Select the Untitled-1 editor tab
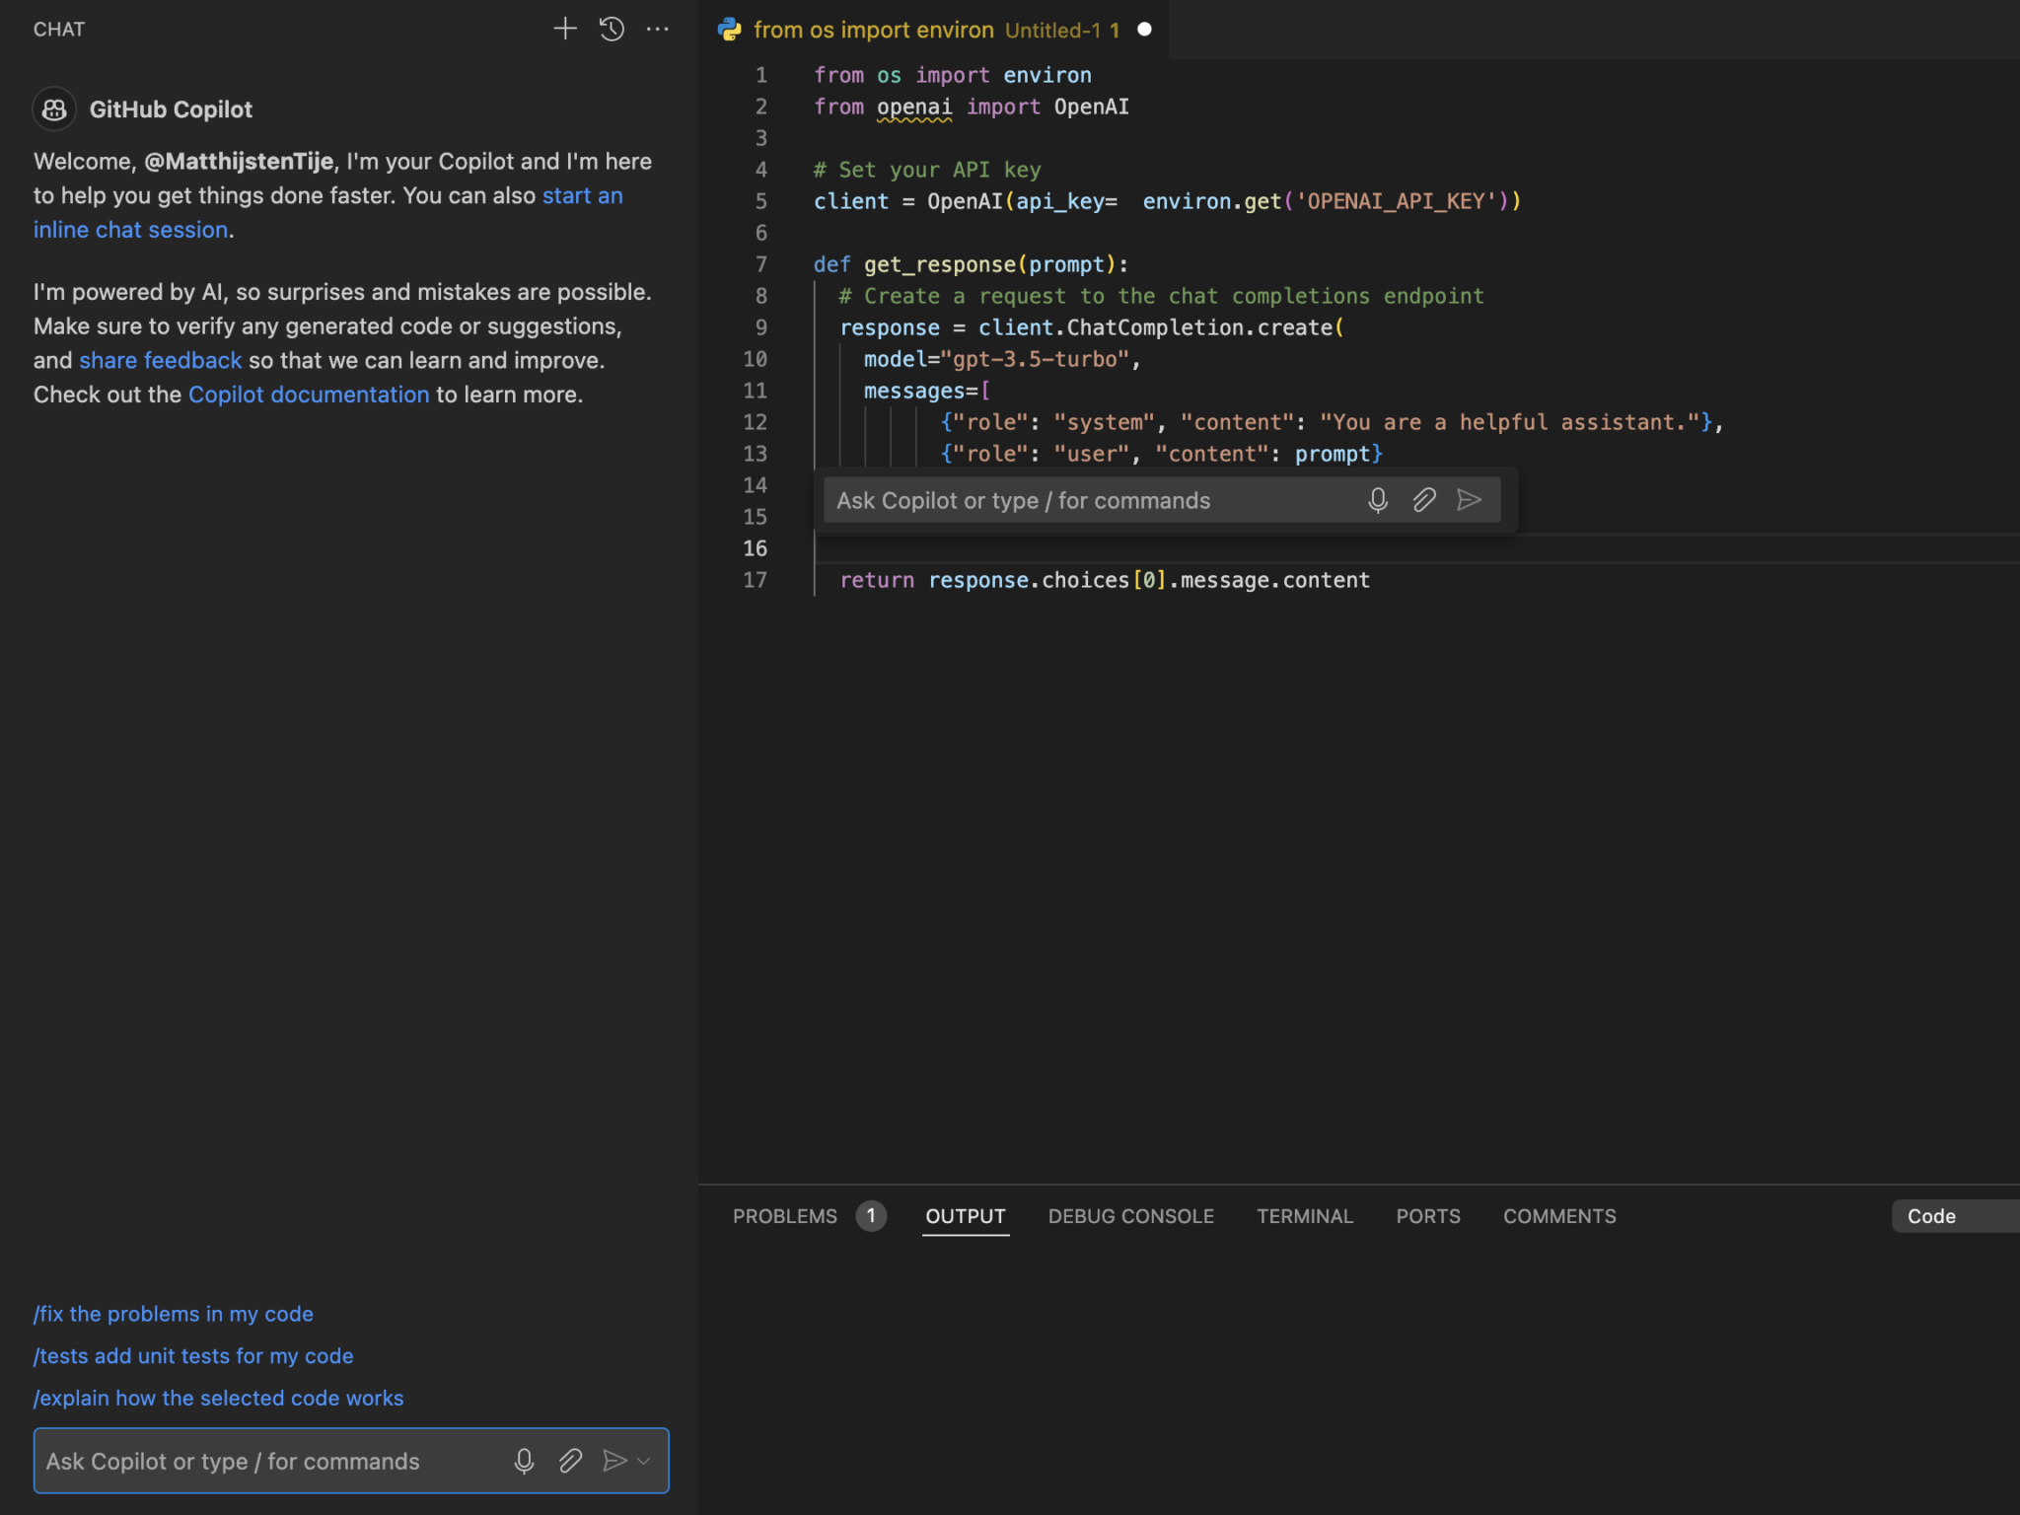Screen dimensions: 2020x1515 [x=1053, y=30]
